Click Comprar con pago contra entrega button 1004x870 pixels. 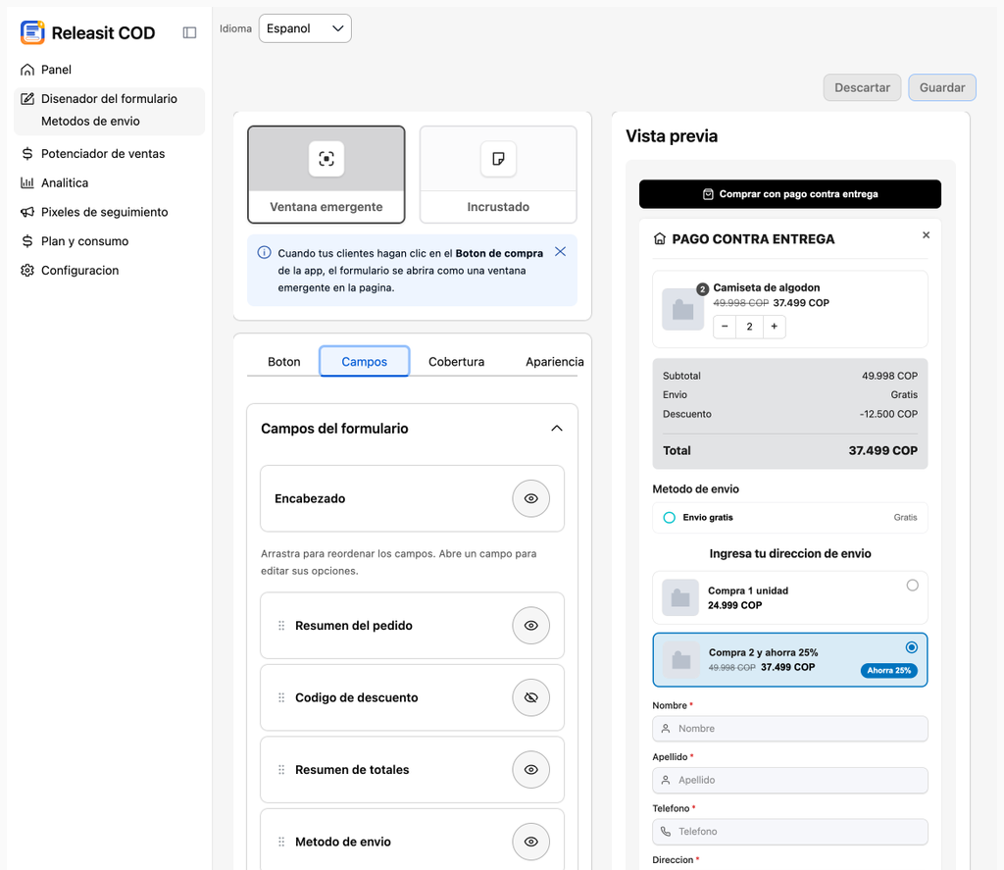[790, 194]
